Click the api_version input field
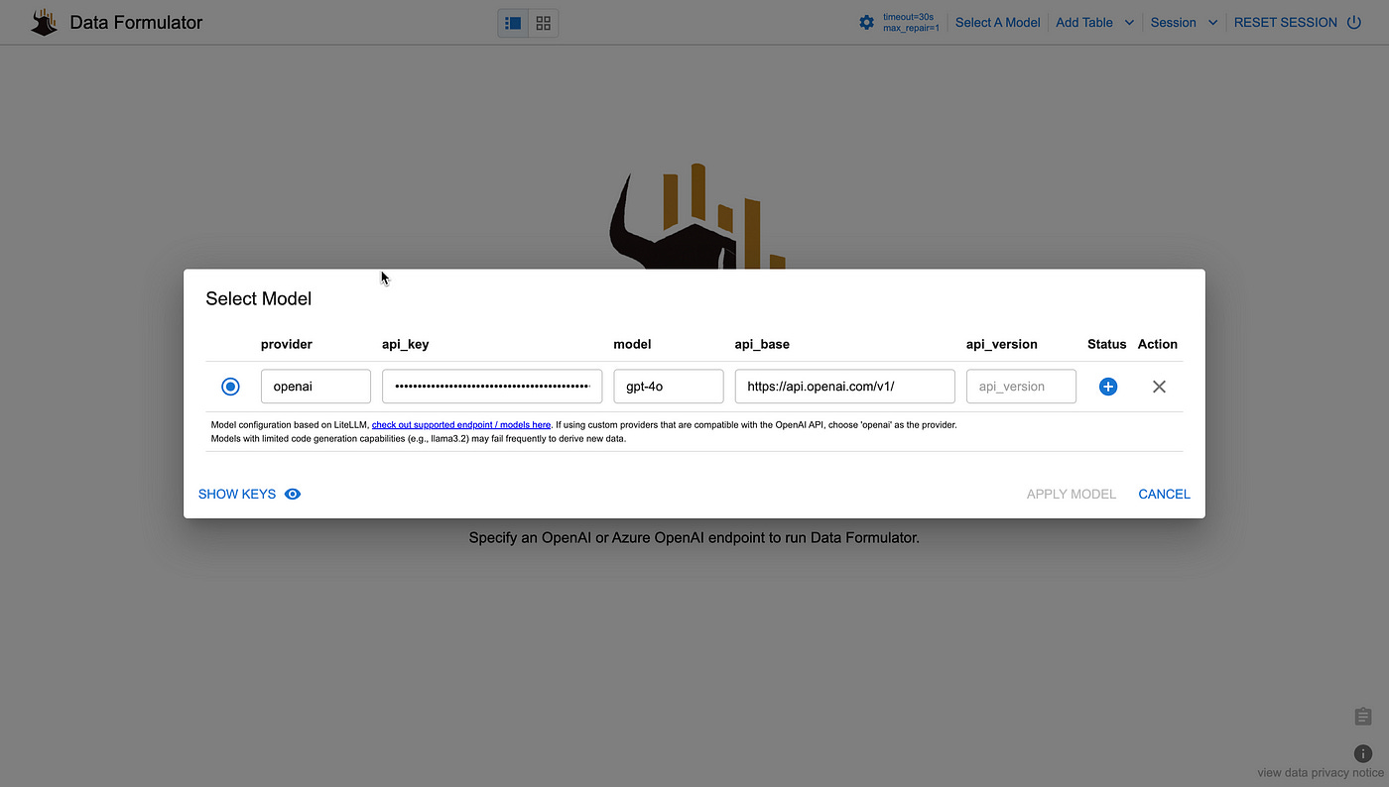Viewport: 1389px width, 787px height. pos(1020,387)
